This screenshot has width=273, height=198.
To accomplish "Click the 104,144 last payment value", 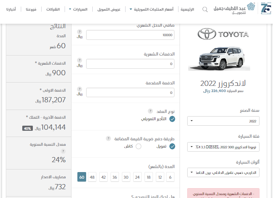I will [x=53, y=127].
